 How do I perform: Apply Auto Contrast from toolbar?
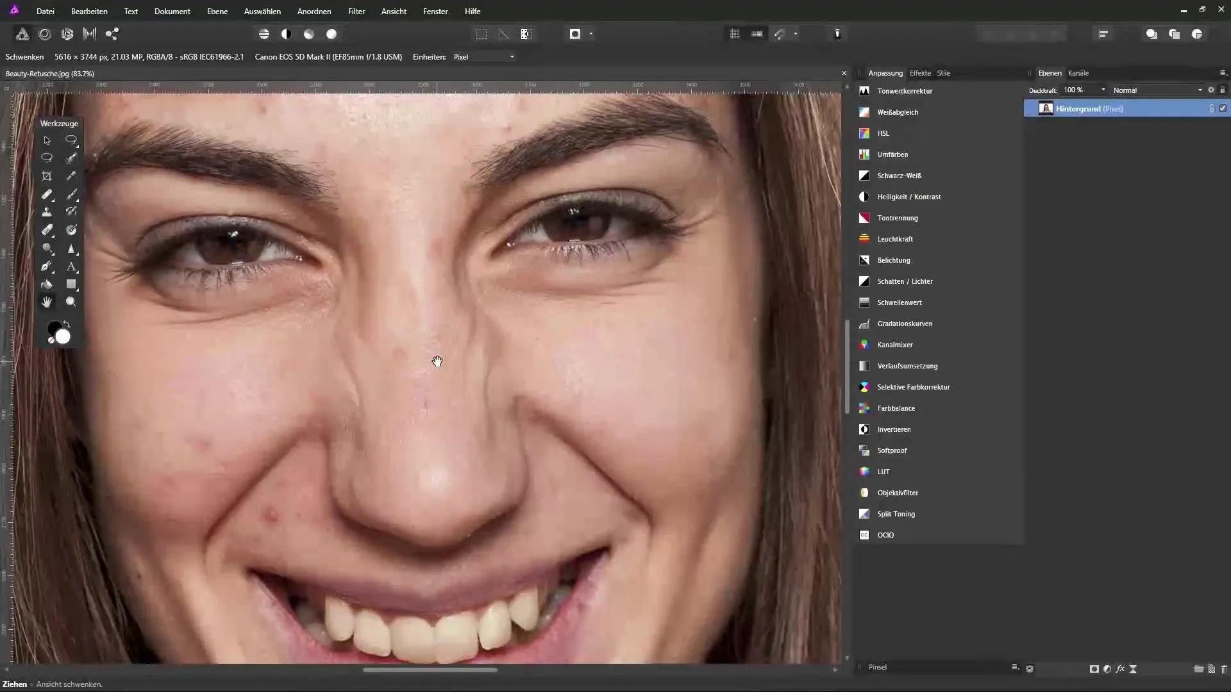pyautogui.click(x=287, y=34)
